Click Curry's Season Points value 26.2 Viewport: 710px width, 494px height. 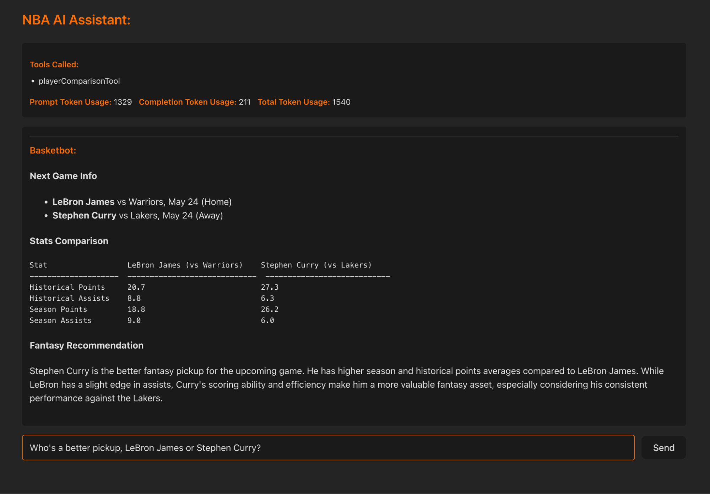tap(269, 309)
